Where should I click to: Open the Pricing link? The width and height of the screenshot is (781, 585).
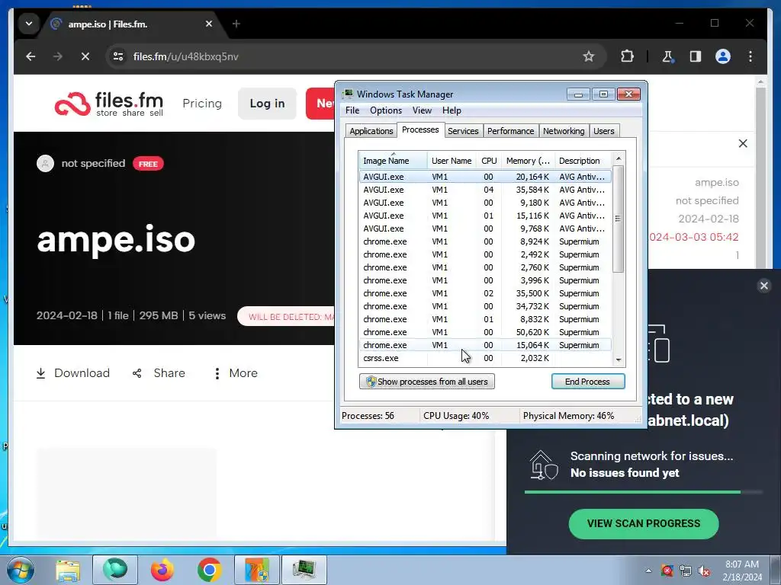[x=201, y=104]
